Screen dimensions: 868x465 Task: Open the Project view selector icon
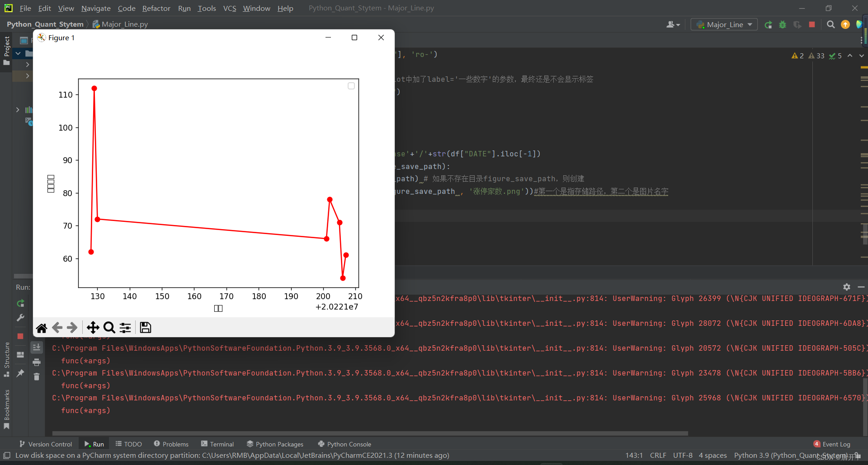24,40
